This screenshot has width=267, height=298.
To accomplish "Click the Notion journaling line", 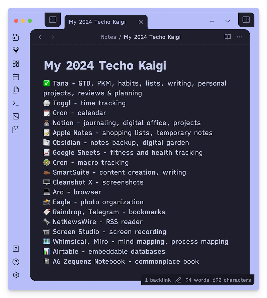I will 122,123.
